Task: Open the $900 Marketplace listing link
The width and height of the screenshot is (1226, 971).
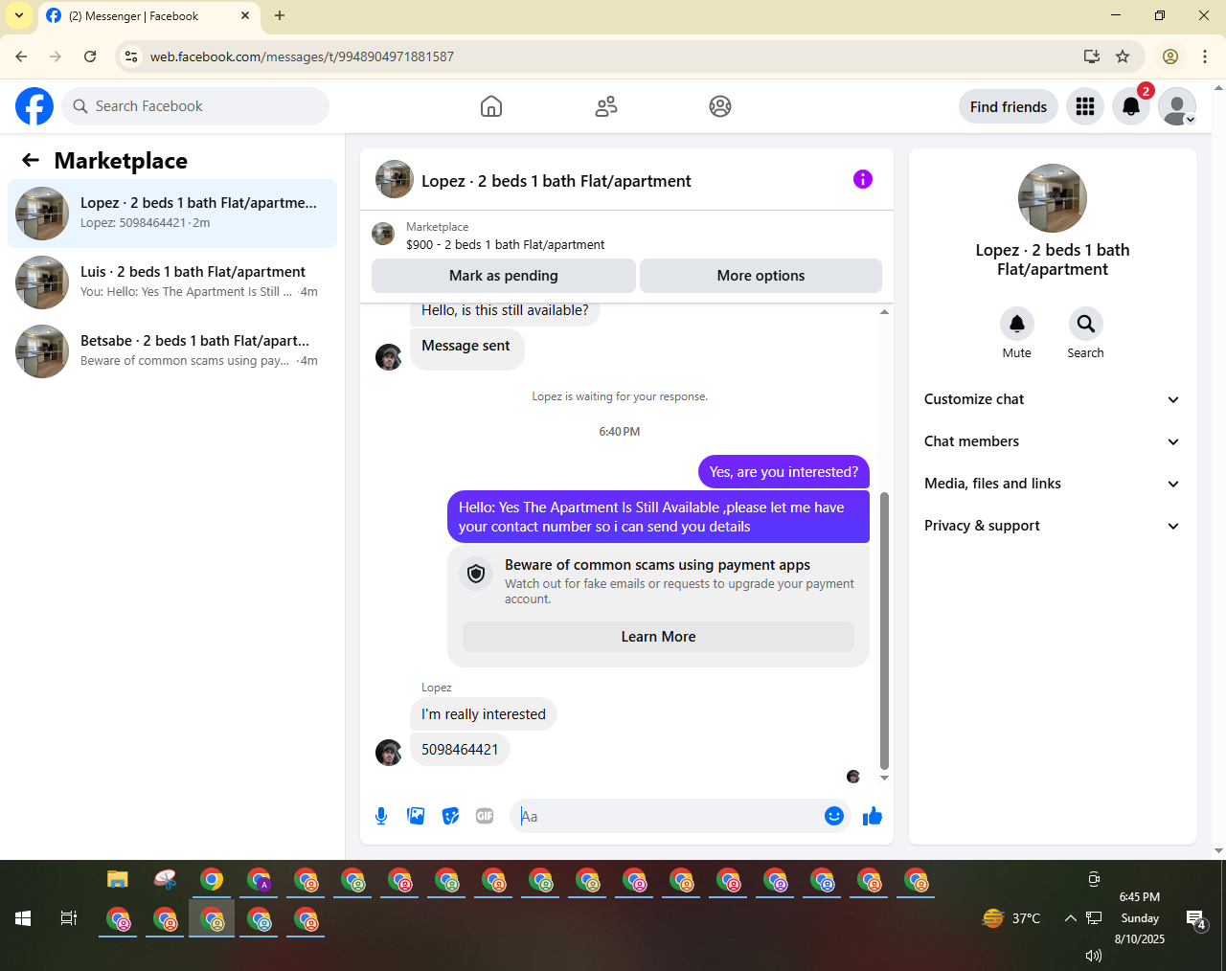Action: tap(505, 244)
